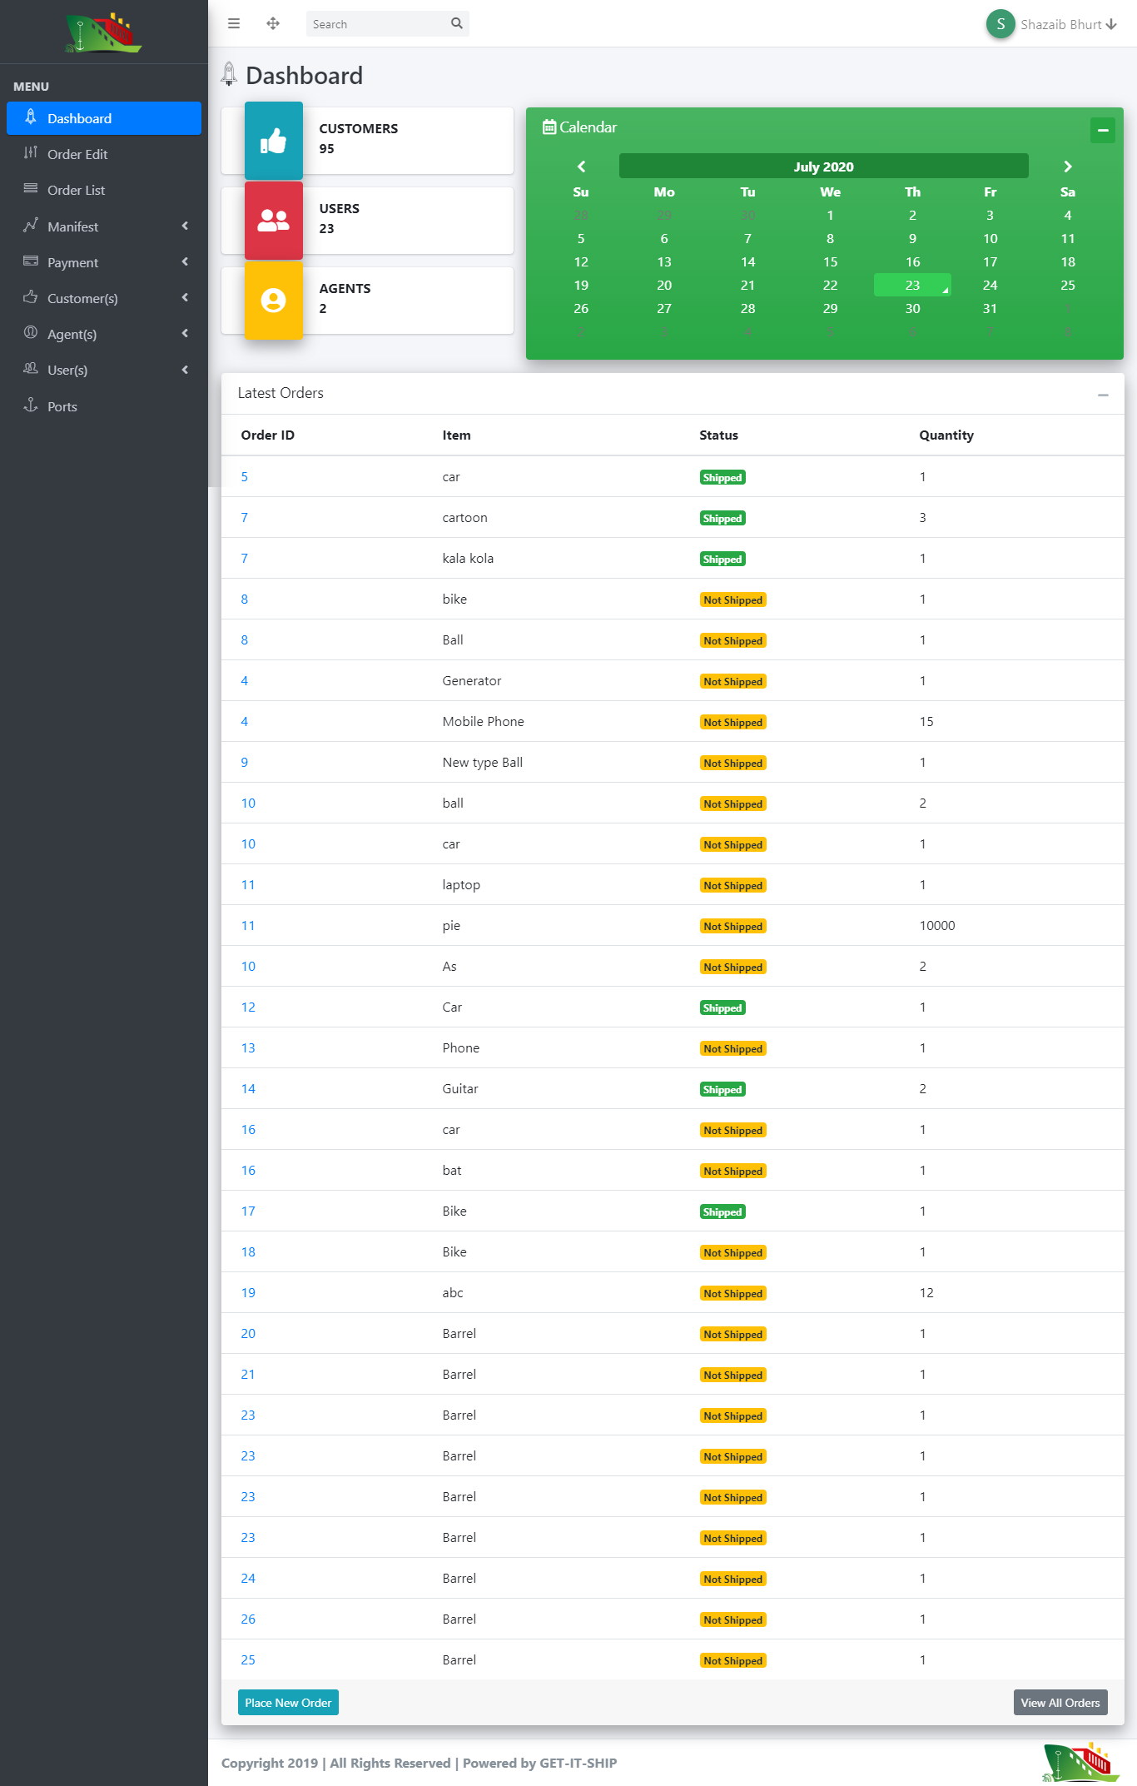This screenshot has width=1137, height=1786.
Task: Open order ID 26 link
Action: 248,1619
